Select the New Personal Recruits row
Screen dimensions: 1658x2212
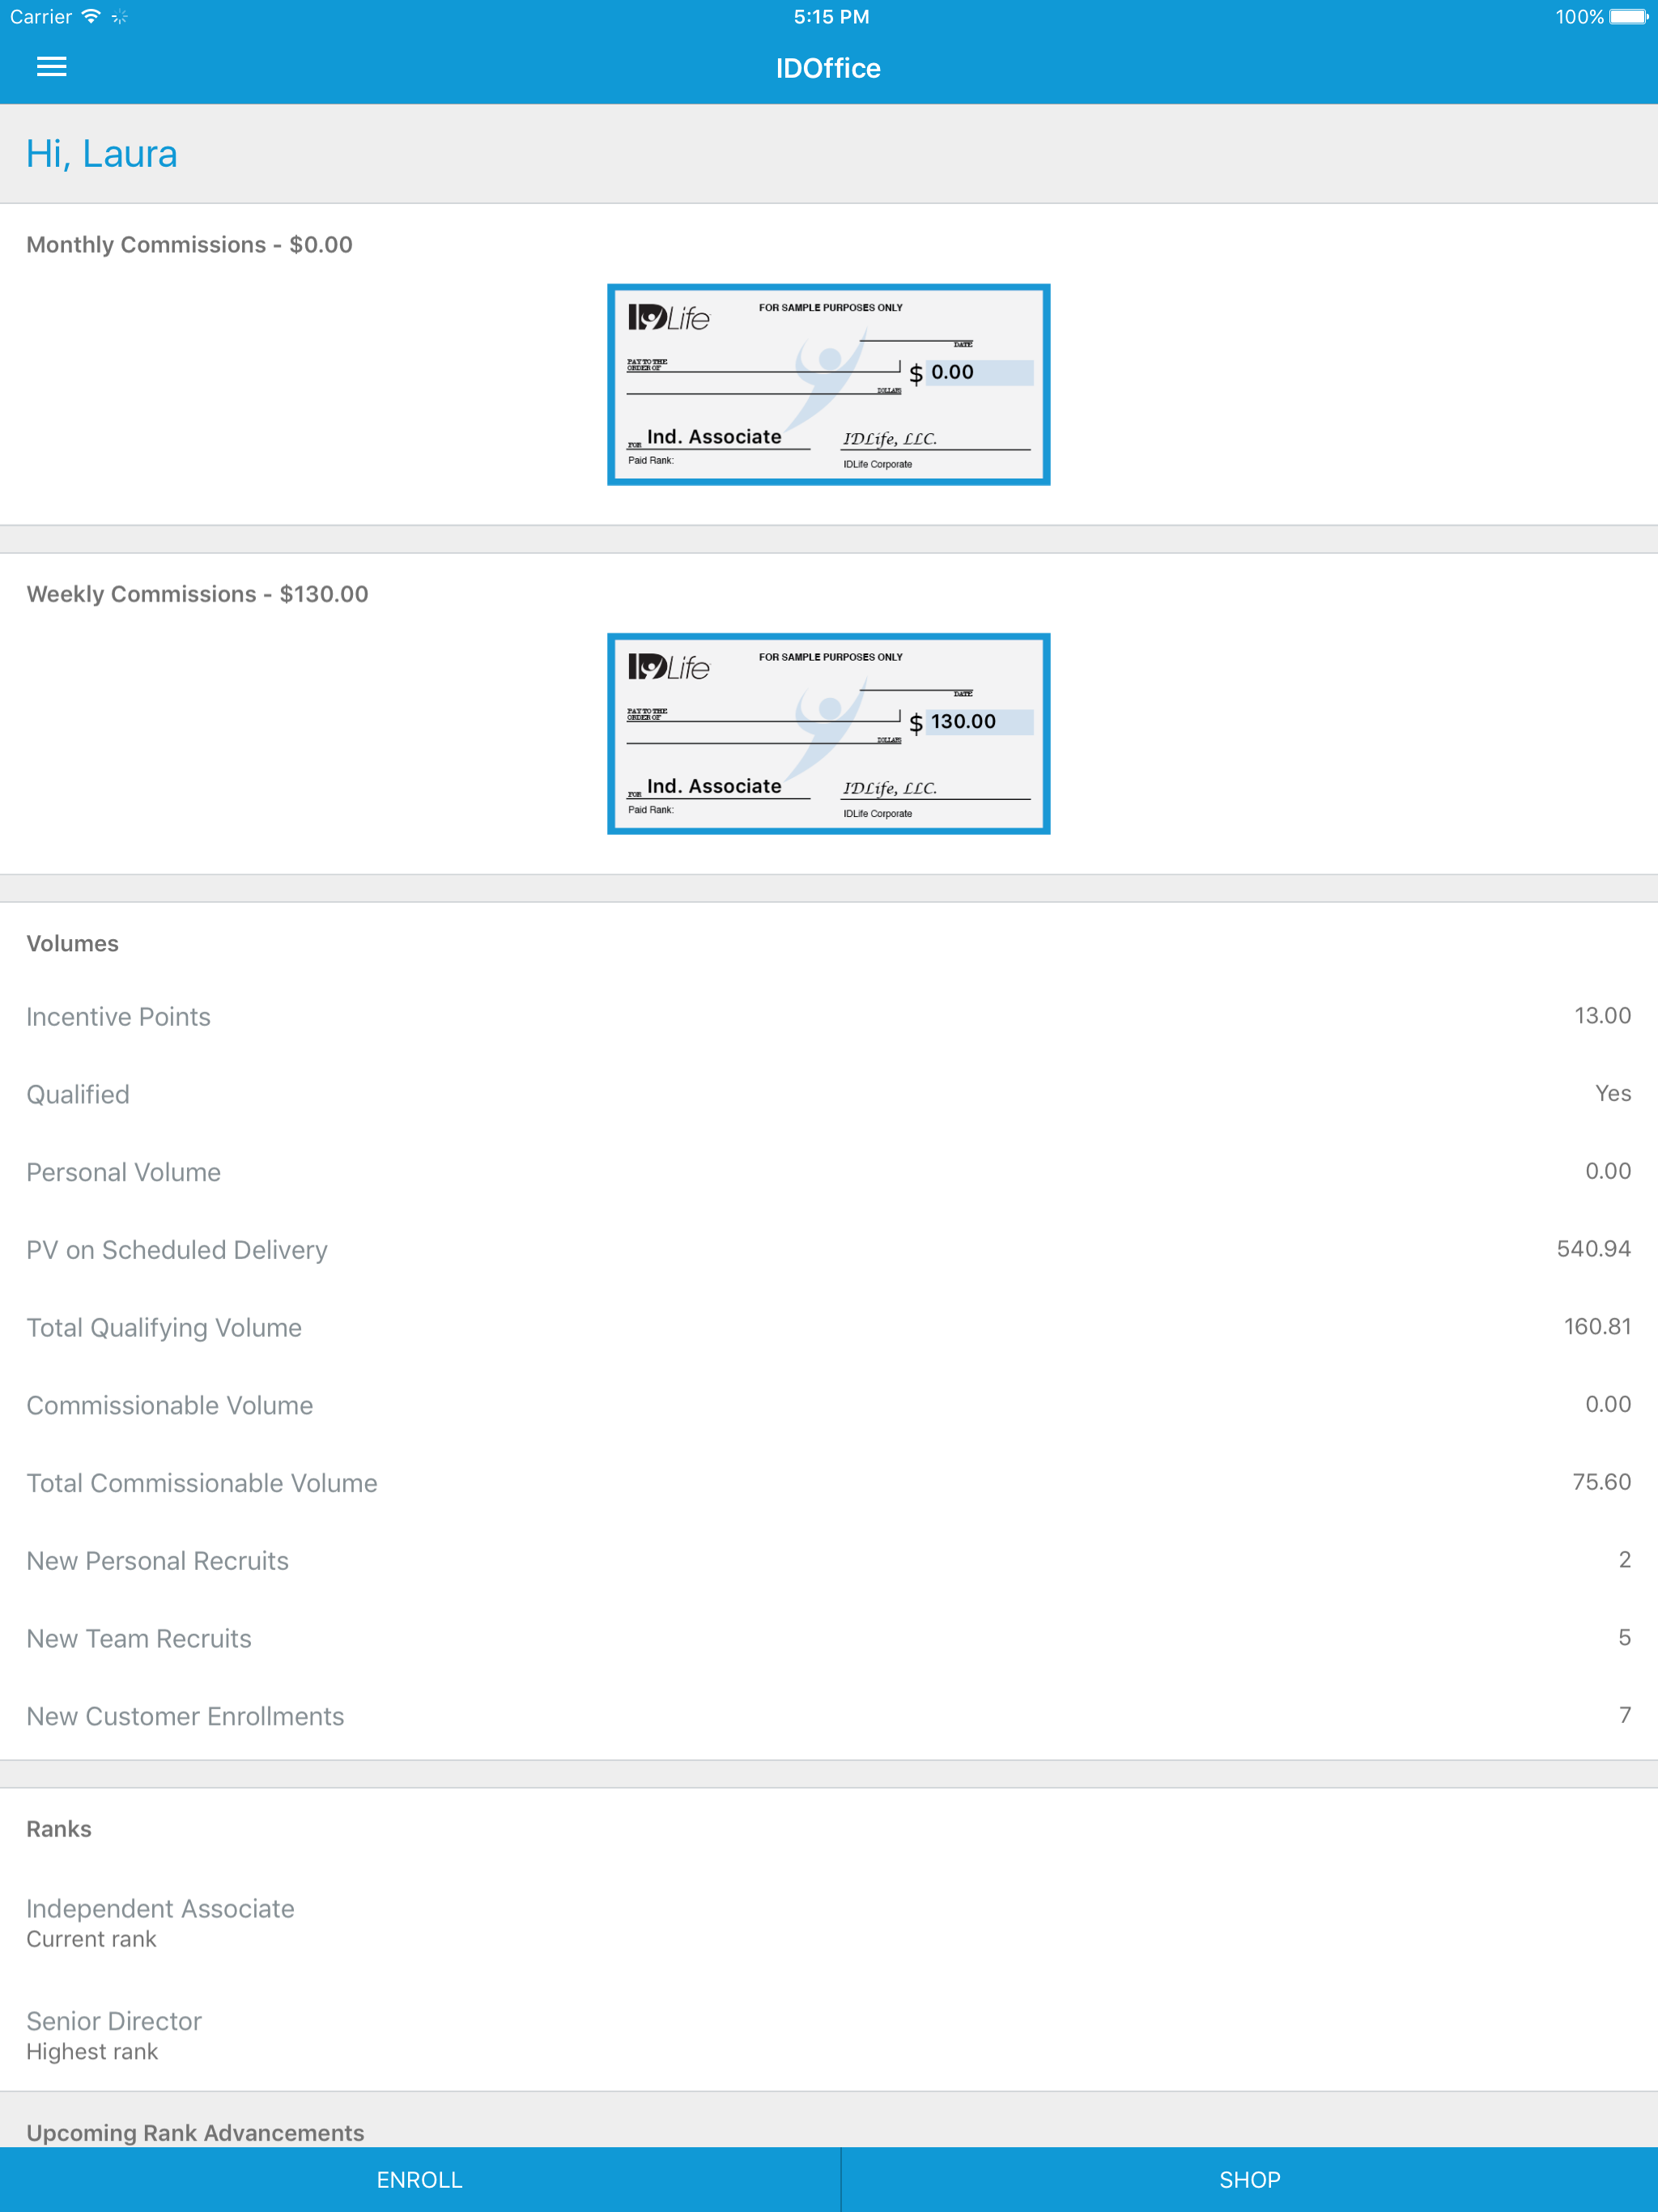point(828,1560)
